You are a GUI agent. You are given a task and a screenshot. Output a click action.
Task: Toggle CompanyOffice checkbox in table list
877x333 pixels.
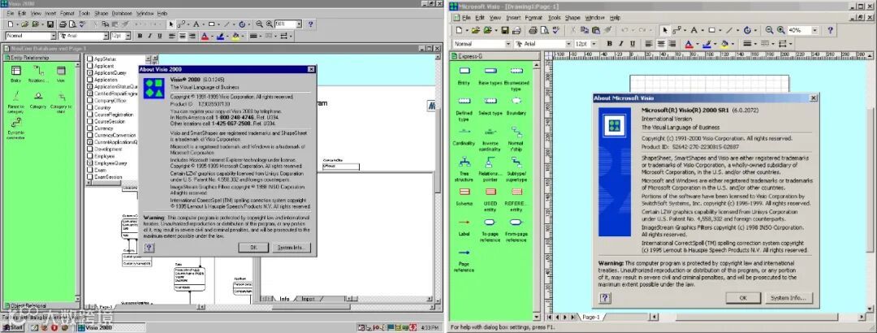pyautogui.click(x=89, y=101)
